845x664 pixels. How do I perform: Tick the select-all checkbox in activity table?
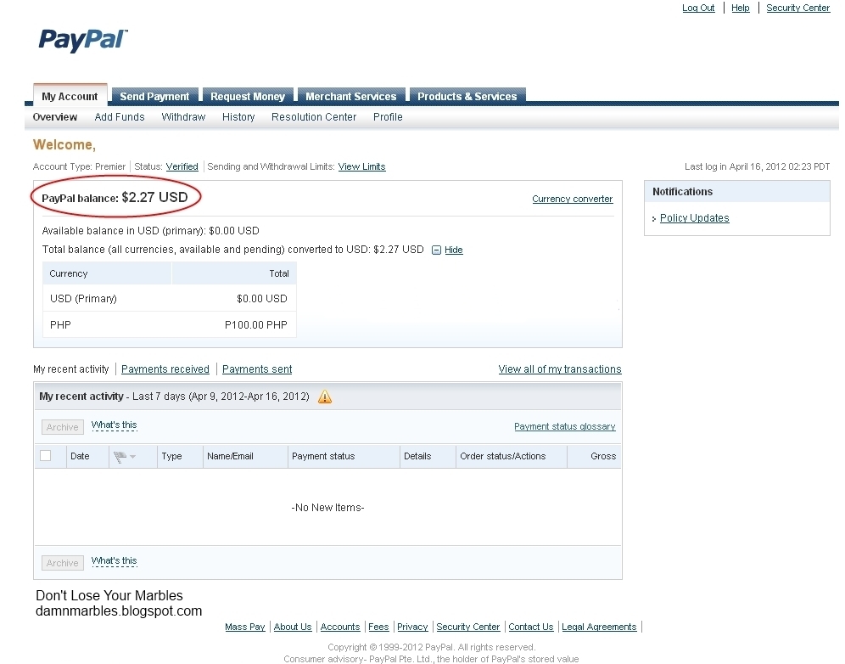[46, 456]
